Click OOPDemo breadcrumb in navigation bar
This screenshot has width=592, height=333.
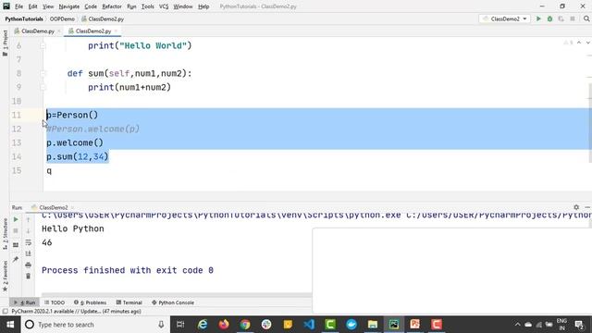[x=62, y=18]
